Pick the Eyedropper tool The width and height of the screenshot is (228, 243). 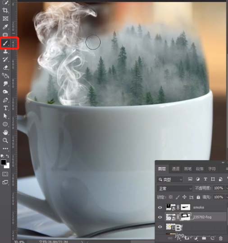[5, 27]
